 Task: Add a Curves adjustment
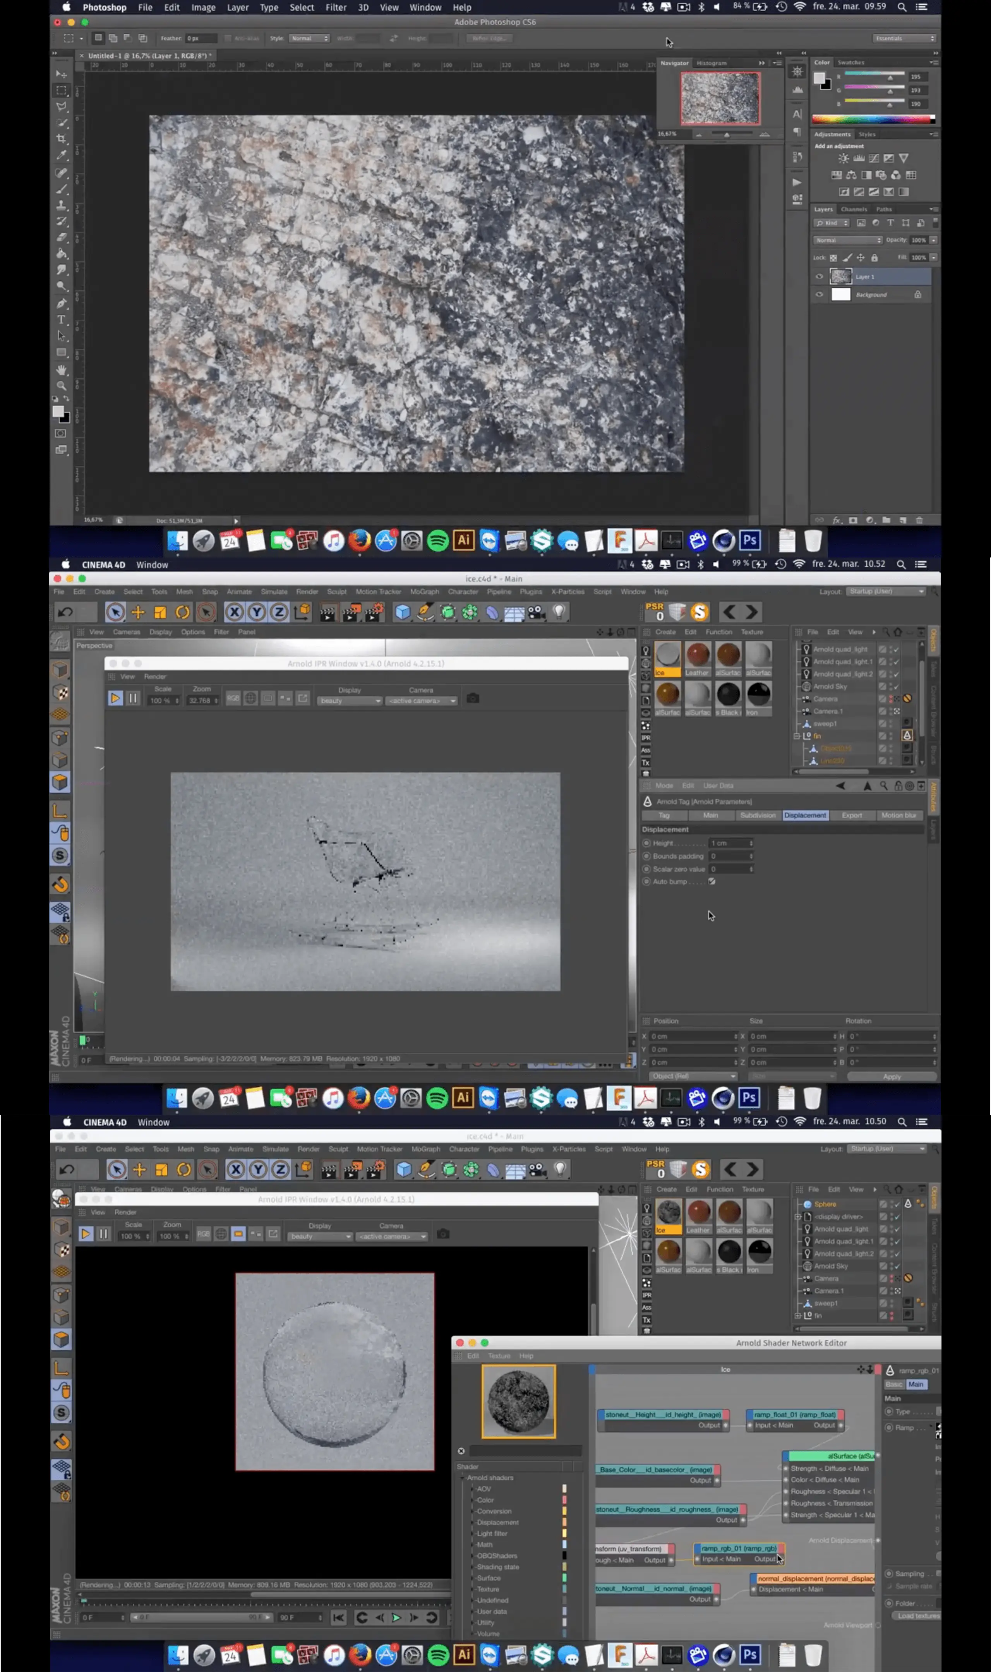[x=873, y=158]
